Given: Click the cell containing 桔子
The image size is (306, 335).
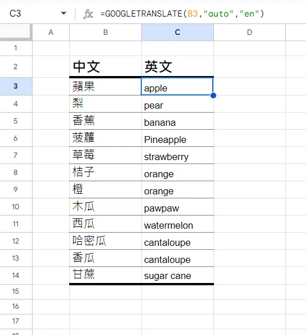Looking at the screenshot, I should [x=106, y=173].
